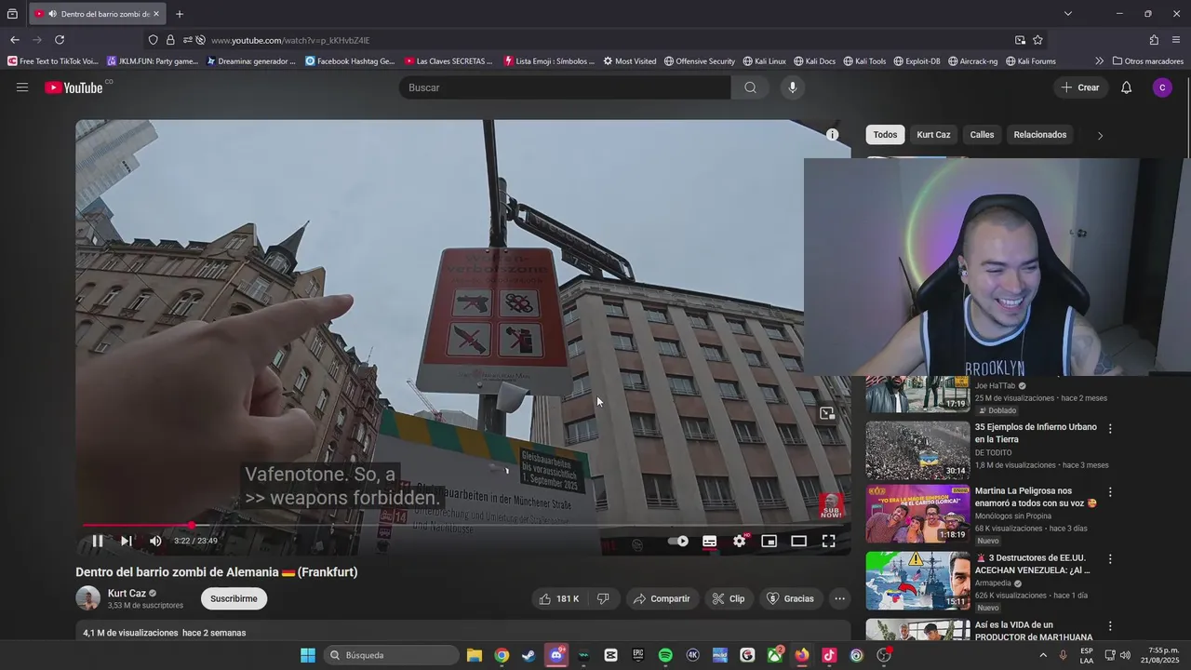
Task: Go back in the browser
Action: pyautogui.click(x=14, y=40)
